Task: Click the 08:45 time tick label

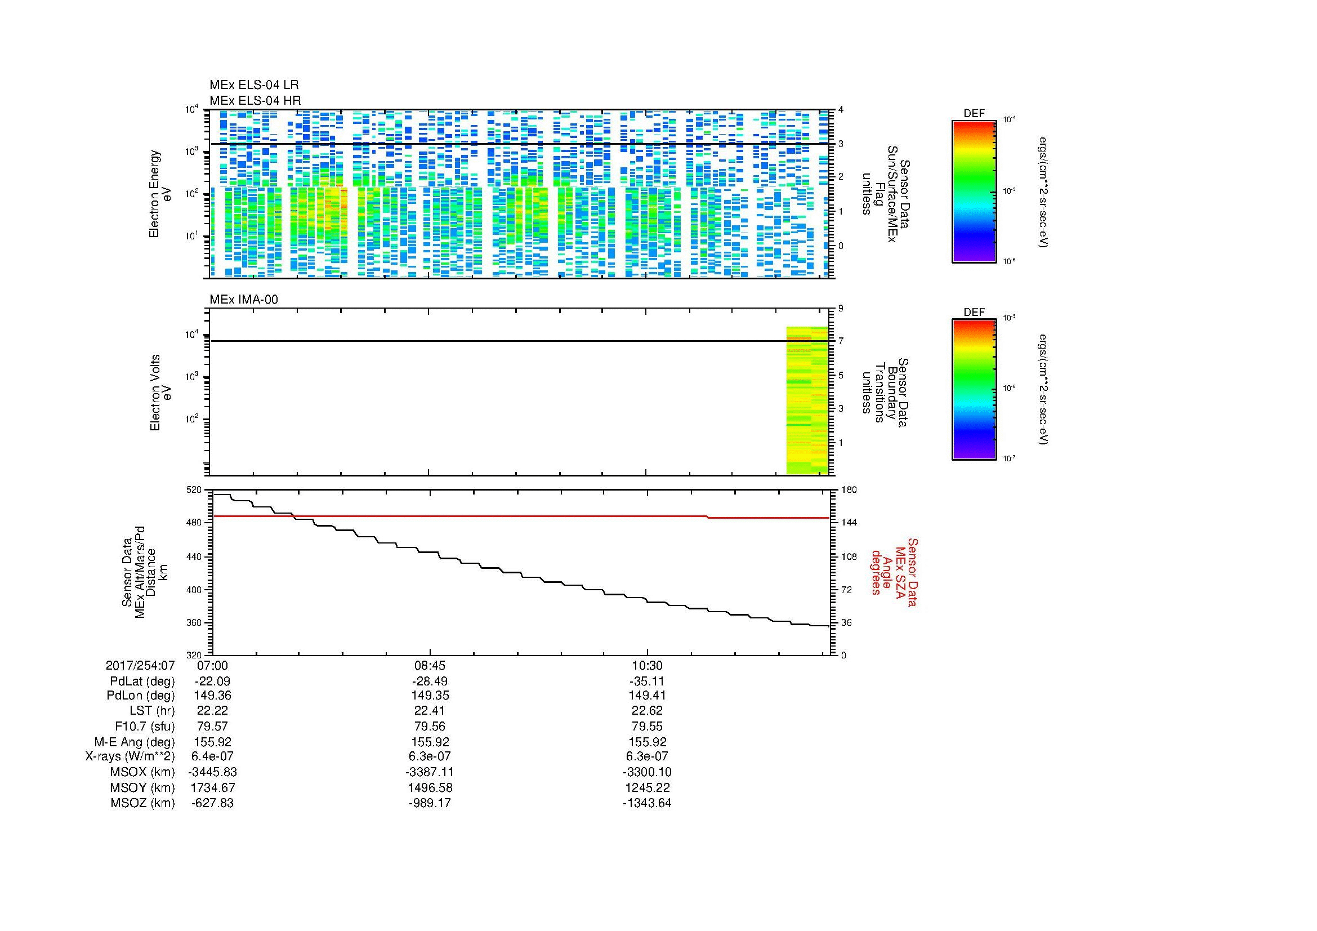Action: tap(430, 666)
